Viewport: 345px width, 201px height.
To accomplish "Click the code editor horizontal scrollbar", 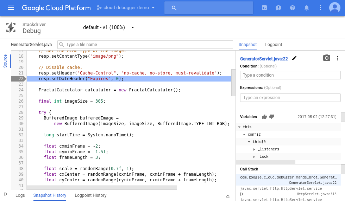I will (x=102, y=188).
